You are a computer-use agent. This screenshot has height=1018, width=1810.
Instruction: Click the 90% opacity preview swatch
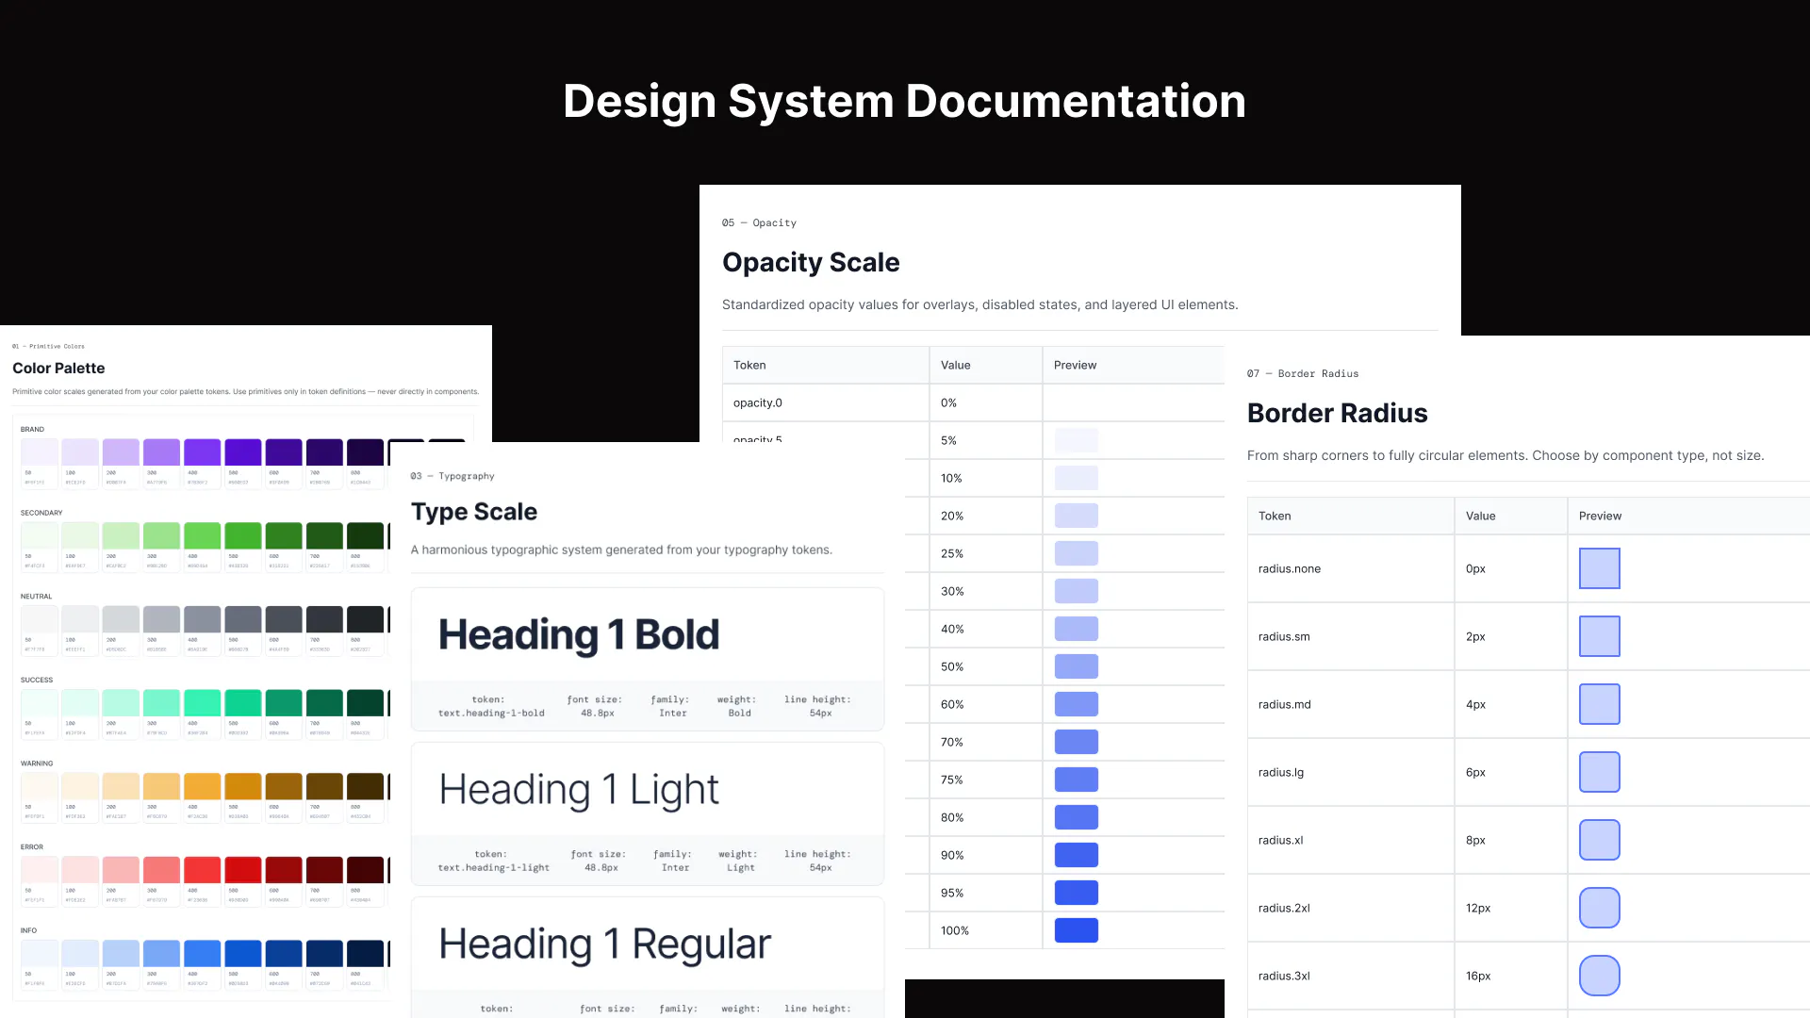(1077, 855)
